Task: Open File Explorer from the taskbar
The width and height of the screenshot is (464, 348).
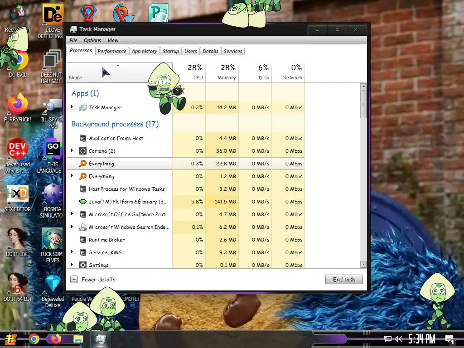Action: pyautogui.click(x=78, y=339)
